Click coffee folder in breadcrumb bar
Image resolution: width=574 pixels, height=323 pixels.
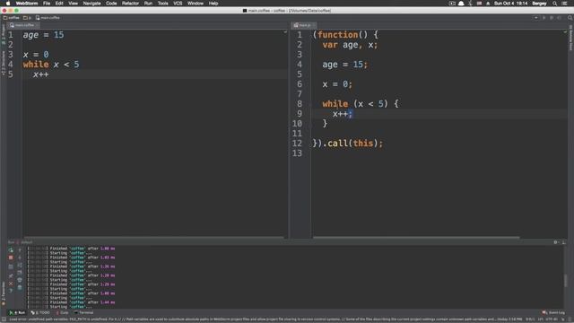point(12,18)
